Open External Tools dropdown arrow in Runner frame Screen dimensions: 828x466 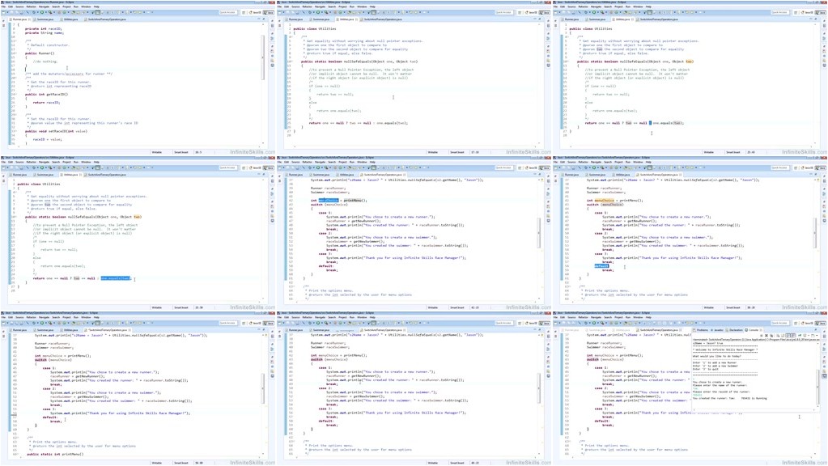[54, 12]
